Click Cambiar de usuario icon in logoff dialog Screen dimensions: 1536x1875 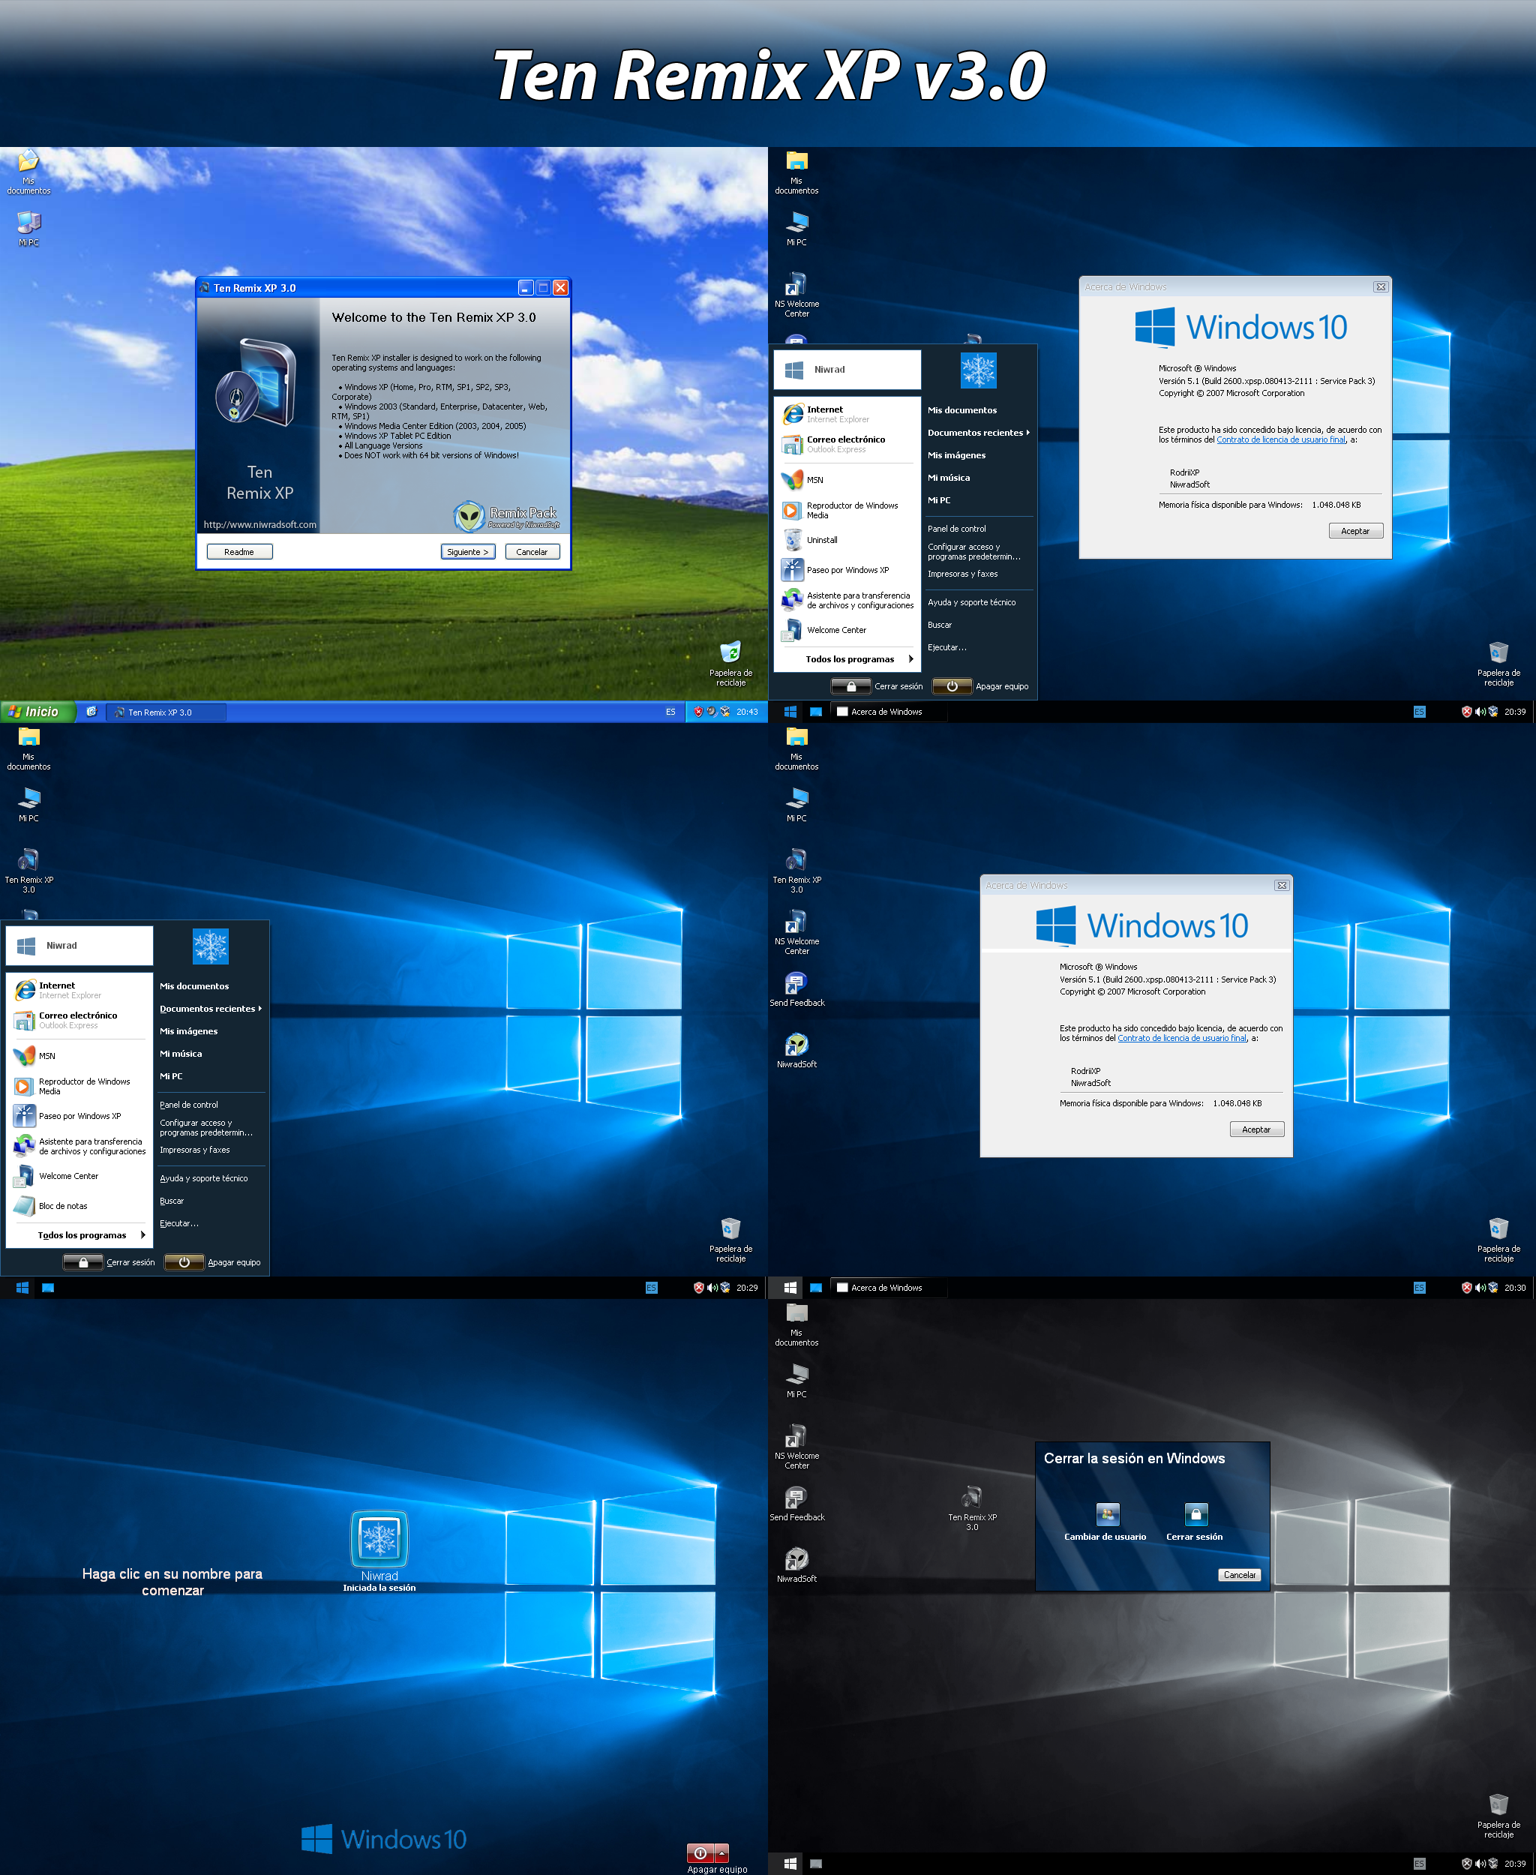coord(1108,1515)
